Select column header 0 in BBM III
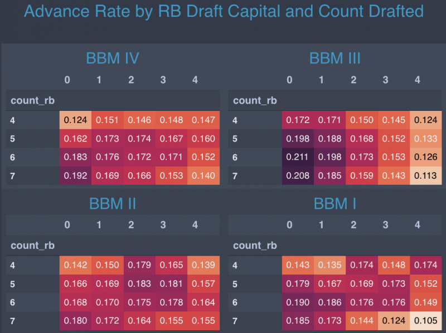This screenshot has height=333, width=446. [x=289, y=80]
